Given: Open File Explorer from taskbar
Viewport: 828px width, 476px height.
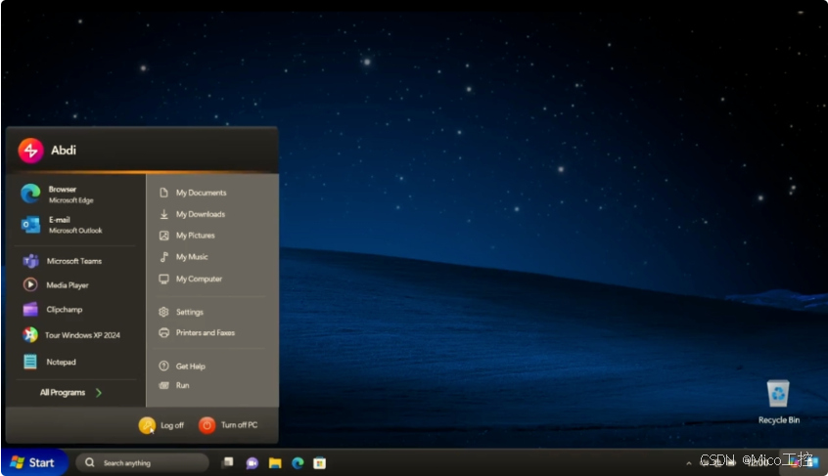Looking at the screenshot, I should [275, 463].
